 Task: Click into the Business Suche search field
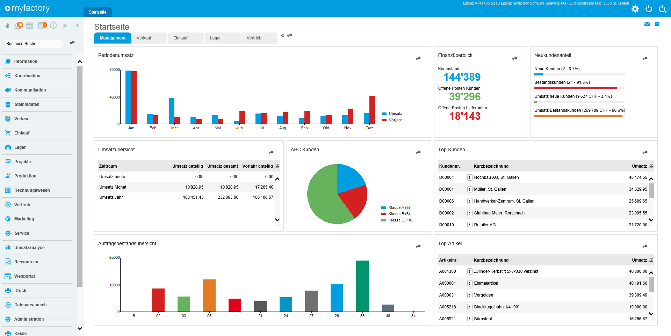coord(34,44)
